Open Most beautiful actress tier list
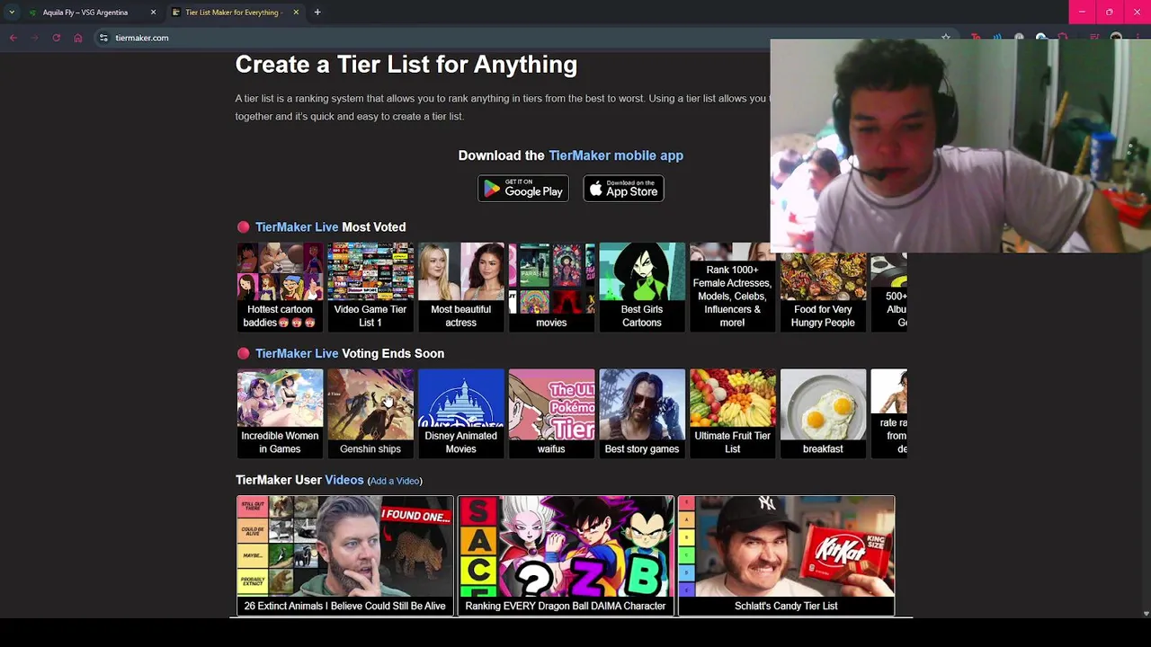 click(460, 287)
